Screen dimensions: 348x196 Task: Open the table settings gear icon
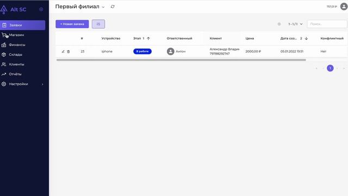[x=279, y=24]
